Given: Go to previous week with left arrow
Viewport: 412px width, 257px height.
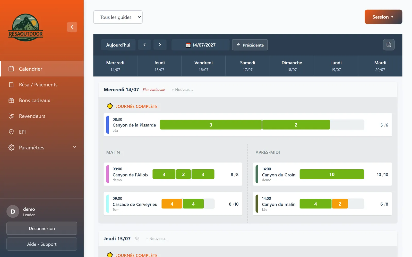Looking at the screenshot, I should pyautogui.click(x=144, y=45).
